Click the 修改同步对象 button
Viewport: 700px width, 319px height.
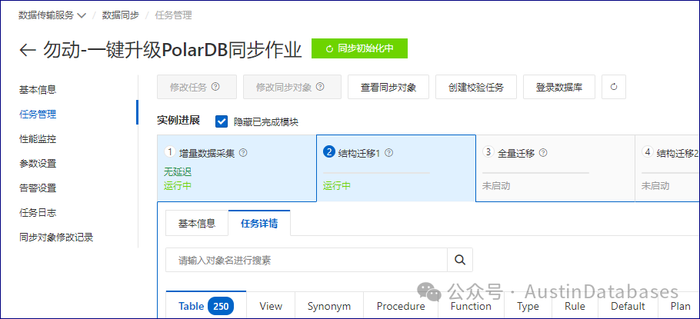292,87
